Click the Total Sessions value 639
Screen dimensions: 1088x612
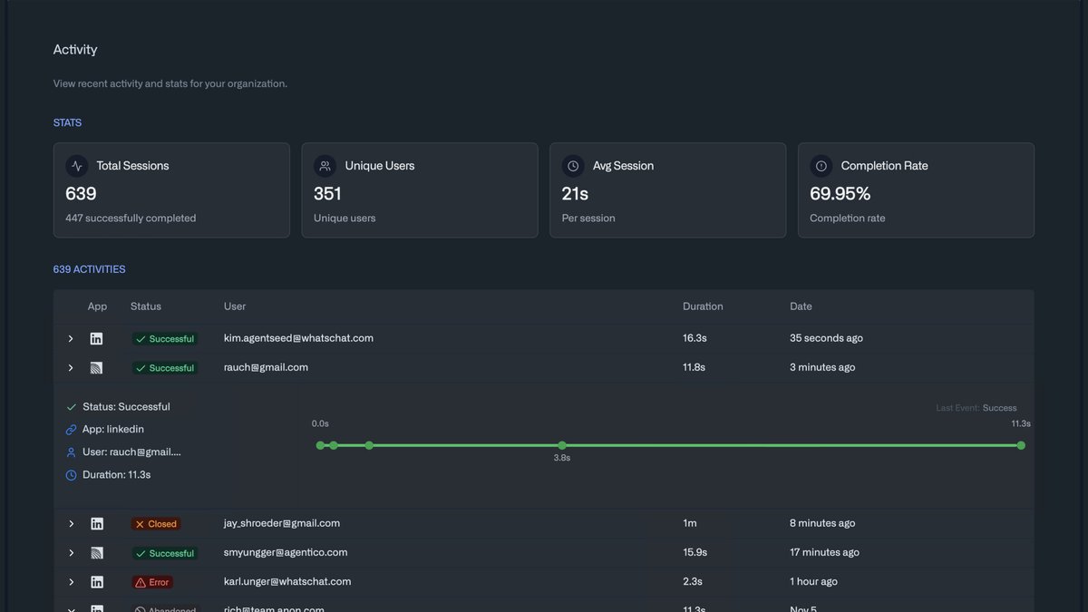coord(81,193)
